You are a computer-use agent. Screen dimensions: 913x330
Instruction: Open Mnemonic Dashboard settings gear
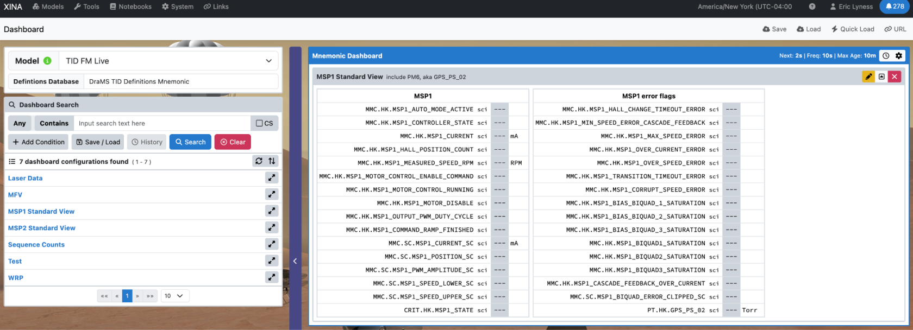click(899, 55)
